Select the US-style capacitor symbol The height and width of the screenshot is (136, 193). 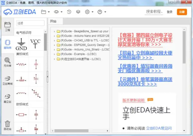(36, 64)
